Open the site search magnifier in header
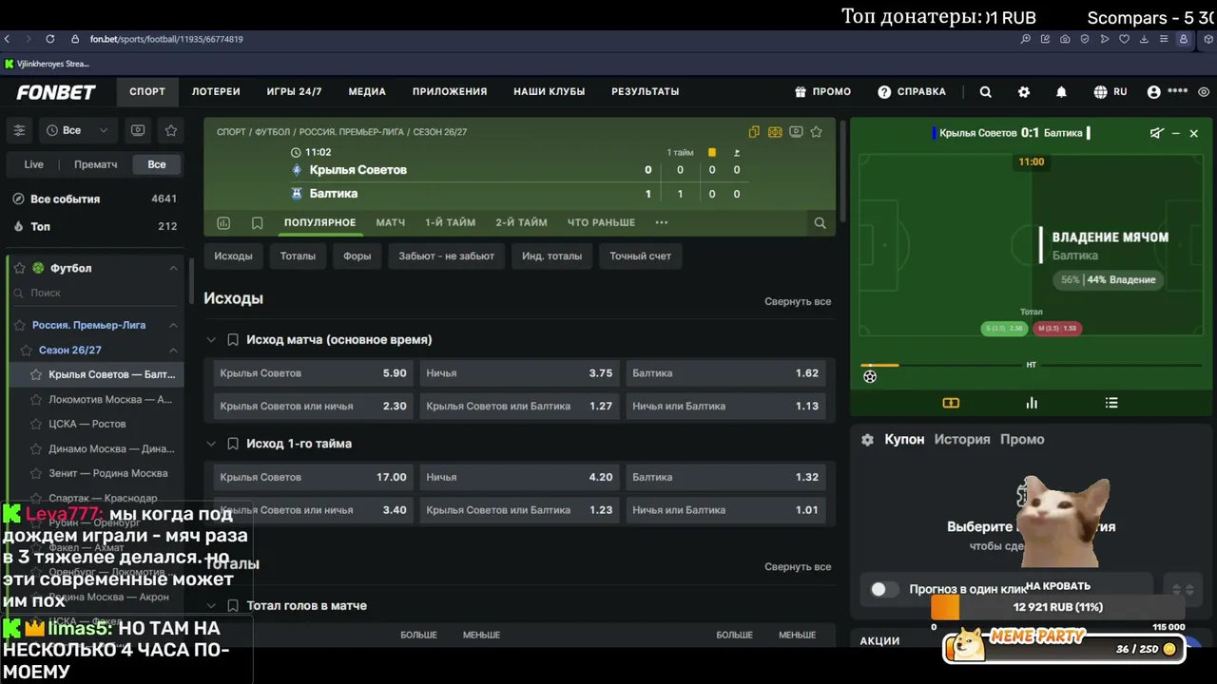The width and height of the screenshot is (1217, 684). [986, 92]
